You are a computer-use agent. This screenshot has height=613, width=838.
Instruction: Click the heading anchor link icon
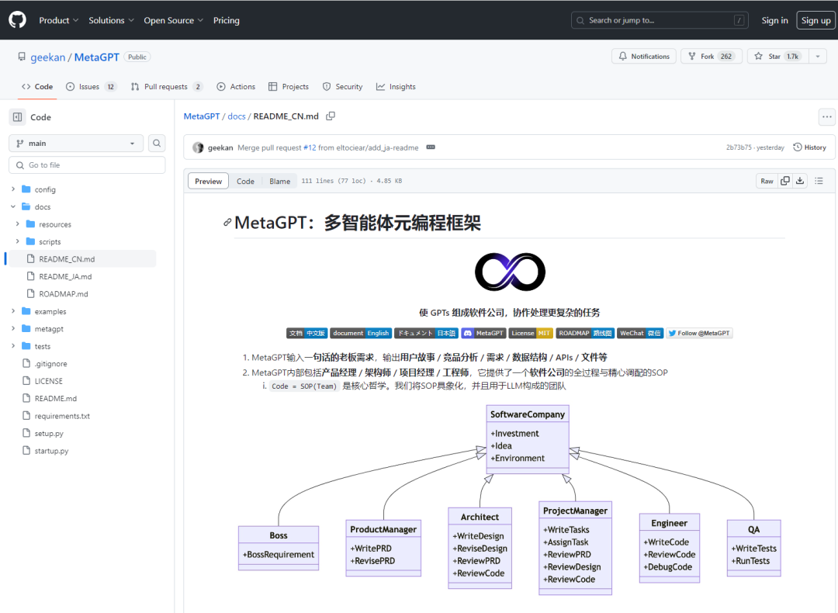[x=227, y=223]
